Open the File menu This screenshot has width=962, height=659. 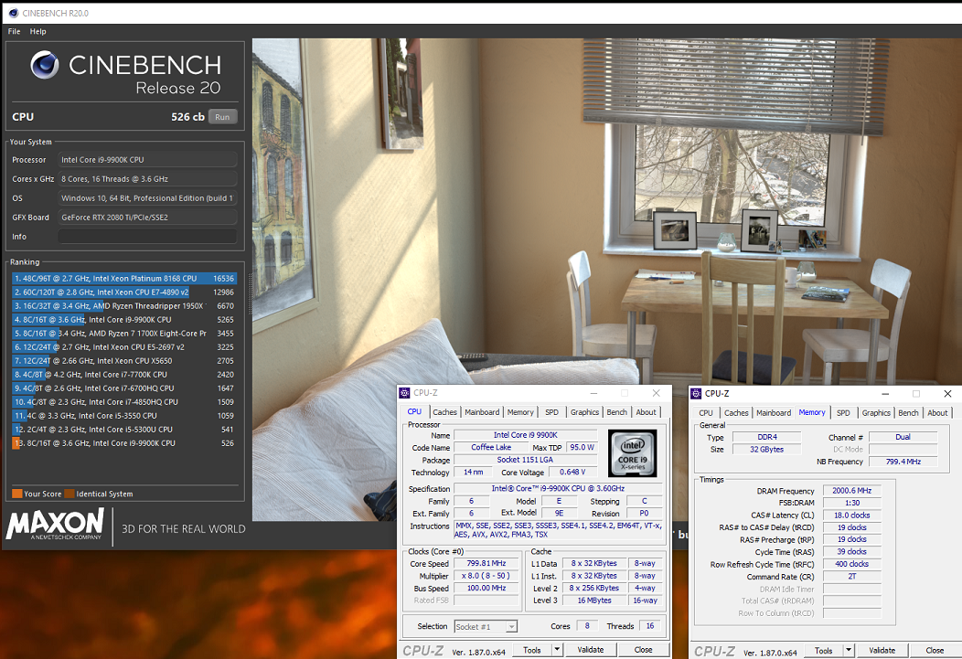(x=14, y=31)
